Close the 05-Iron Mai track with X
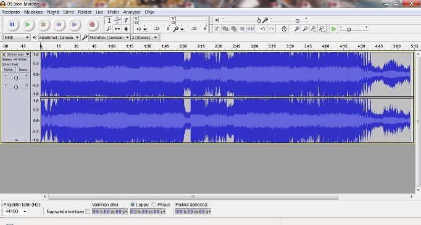The image size is (421, 225). coord(4,54)
